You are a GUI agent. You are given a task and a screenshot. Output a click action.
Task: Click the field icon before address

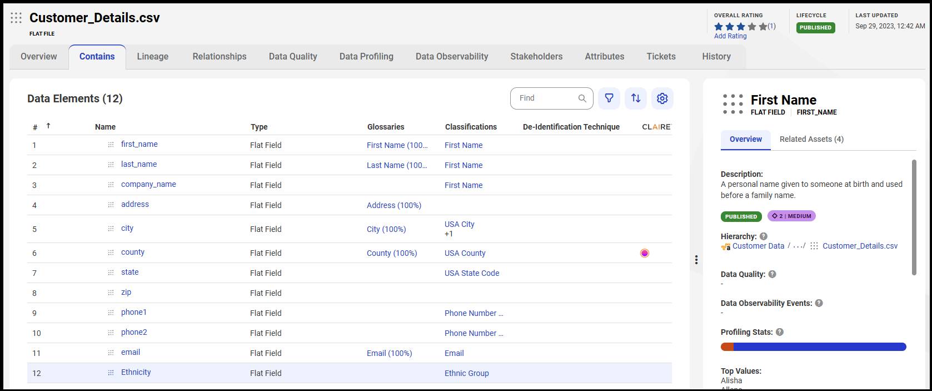[111, 205]
